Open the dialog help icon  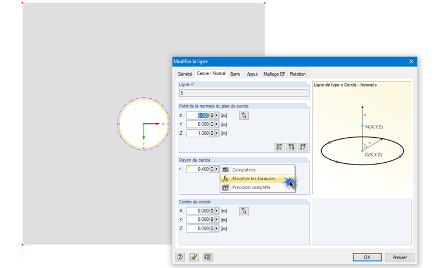180,257
